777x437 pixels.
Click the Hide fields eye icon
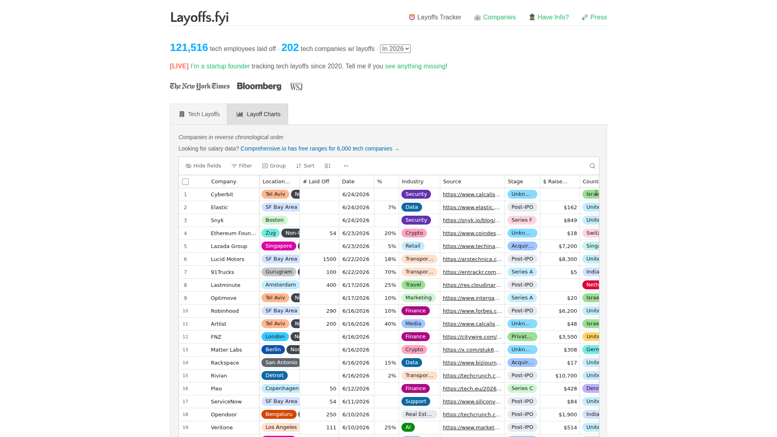point(188,166)
